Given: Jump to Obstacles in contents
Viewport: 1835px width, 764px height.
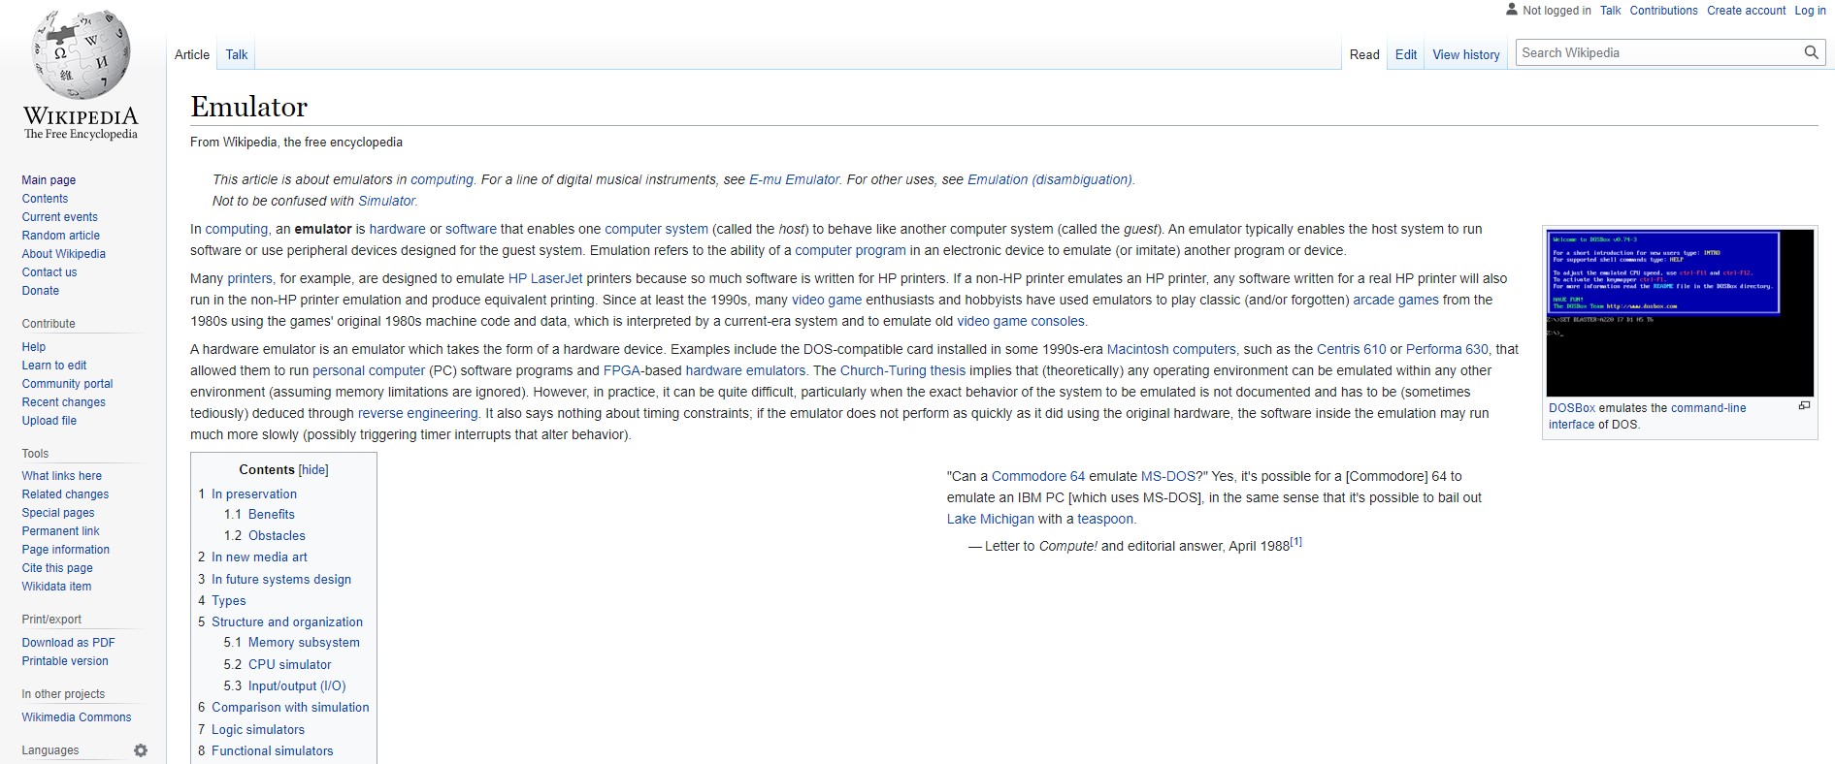Looking at the screenshot, I should 277,535.
